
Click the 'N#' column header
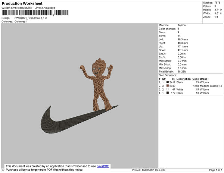point(164,79)
